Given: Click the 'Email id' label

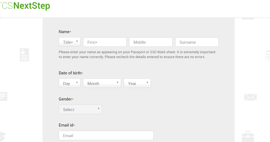Looking at the screenshot, I should 67,125.
